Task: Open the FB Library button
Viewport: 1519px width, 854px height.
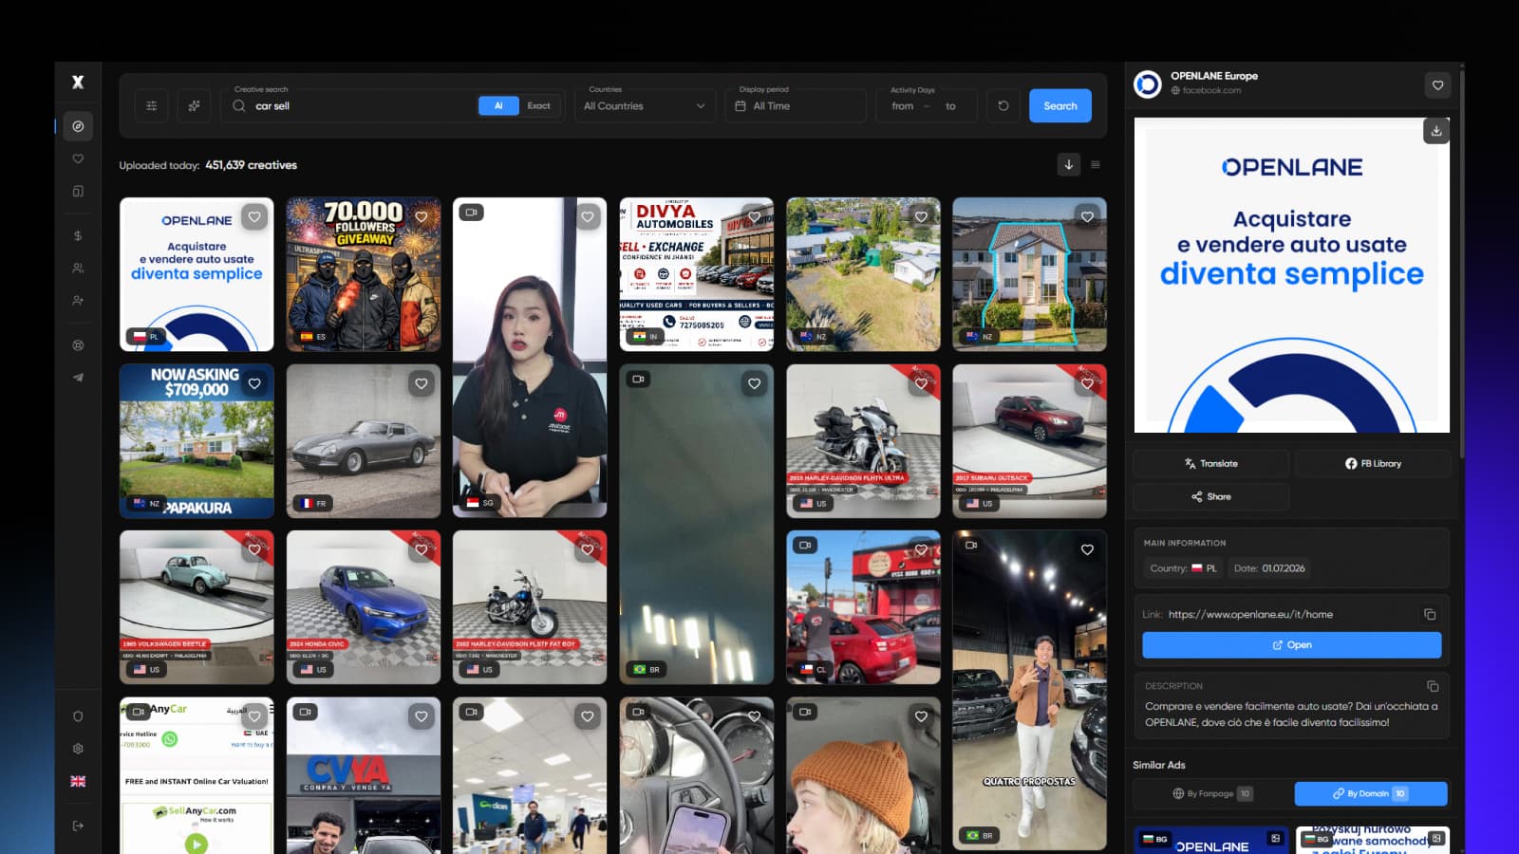Action: (x=1373, y=464)
